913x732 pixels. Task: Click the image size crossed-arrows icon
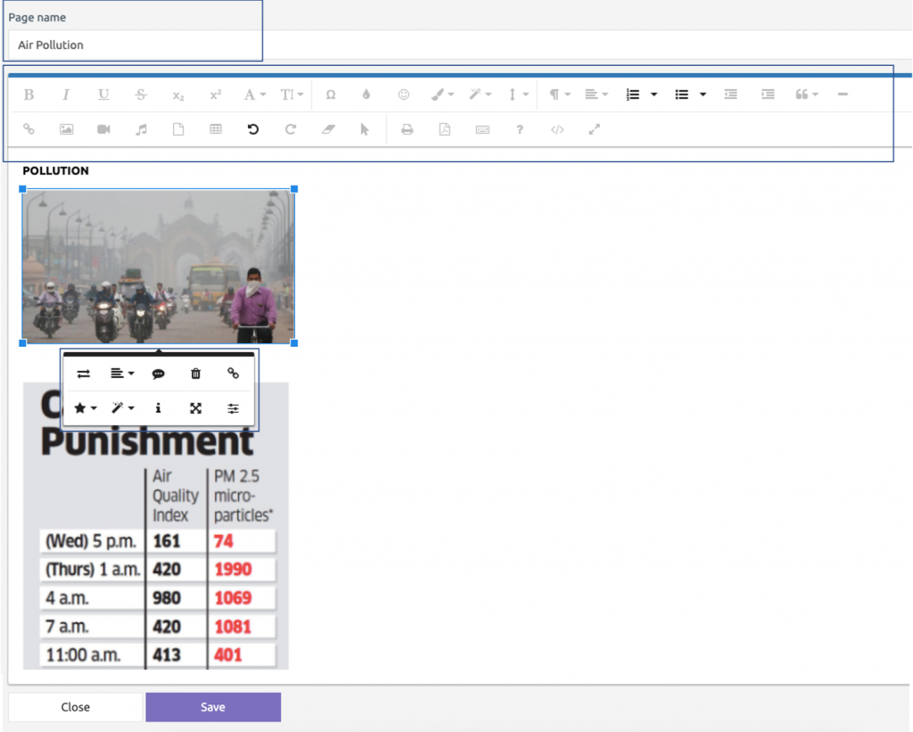[x=196, y=408]
